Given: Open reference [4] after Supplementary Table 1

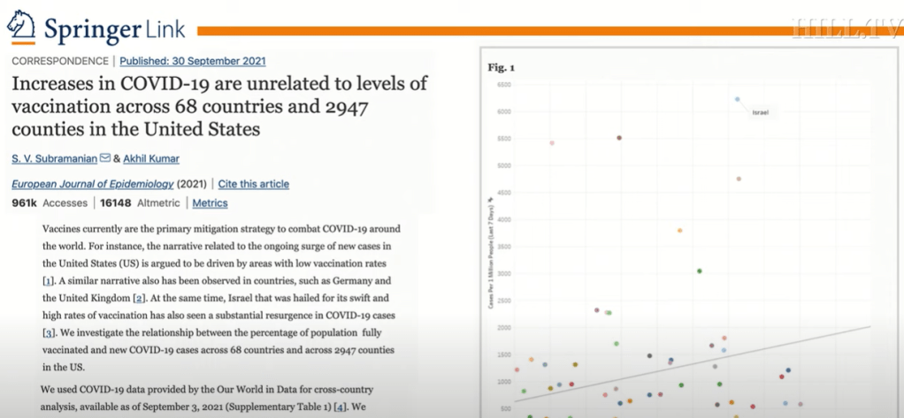Looking at the screenshot, I should point(338,407).
